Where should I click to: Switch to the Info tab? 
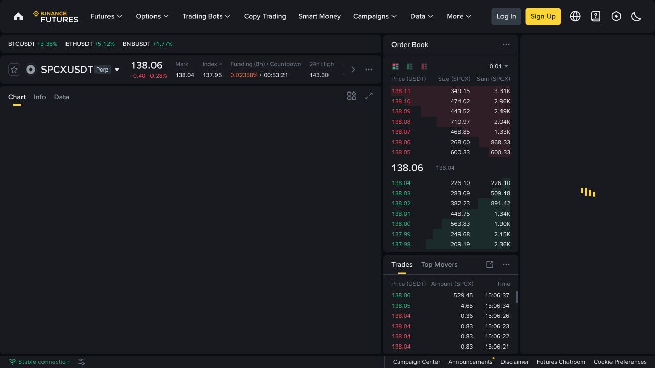(40, 97)
